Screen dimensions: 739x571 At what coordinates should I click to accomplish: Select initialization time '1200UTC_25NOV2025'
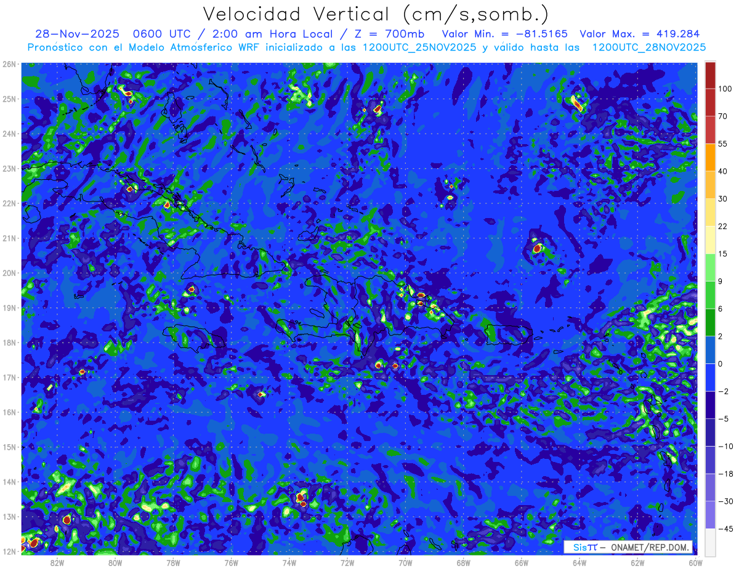[419, 47]
